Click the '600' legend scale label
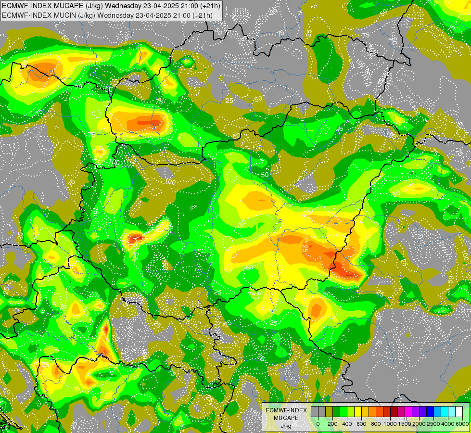The width and height of the screenshot is (471, 433). 361,424
